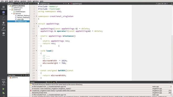
Task: Fold the instance() function block
Action: tap(36, 36)
